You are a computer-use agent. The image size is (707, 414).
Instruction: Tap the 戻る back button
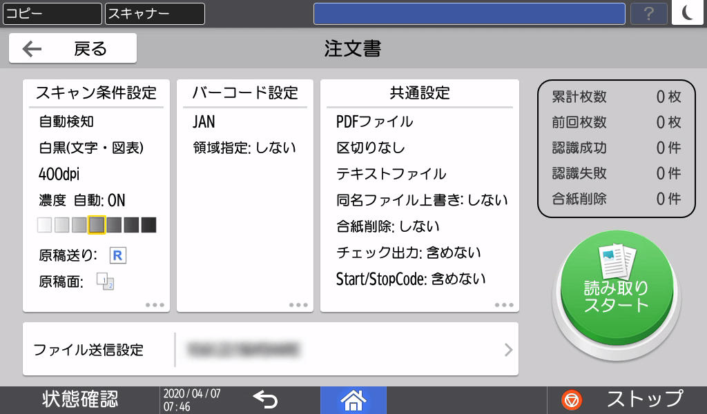coord(71,47)
